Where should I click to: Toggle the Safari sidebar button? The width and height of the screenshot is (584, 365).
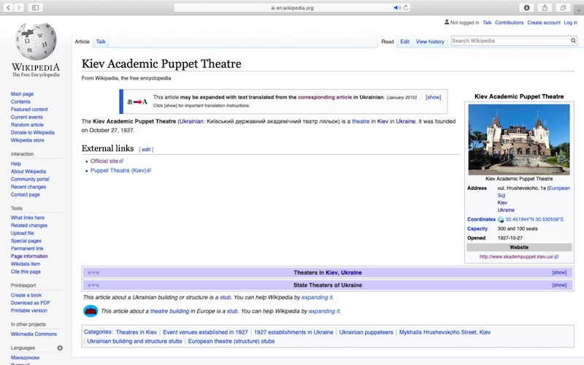(35, 7)
